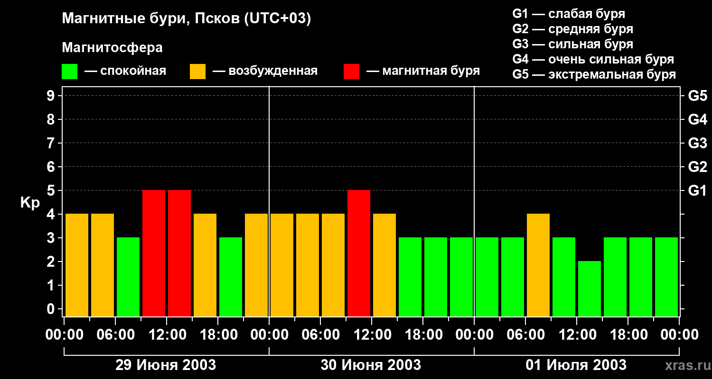Select the 'G1 — слабая буря' line
The height and width of the screenshot is (379, 712).
coord(569,14)
